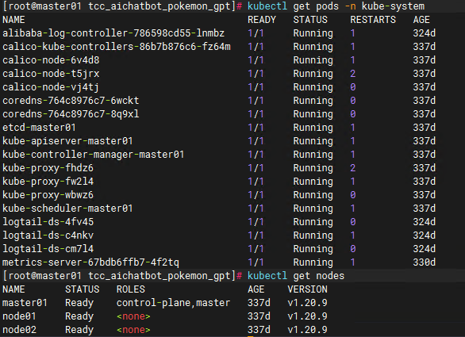This screenshot has height=337, width=465.
Task: Click kube-controller-manager-master01 pod name
Action: (x=94, y=155)
